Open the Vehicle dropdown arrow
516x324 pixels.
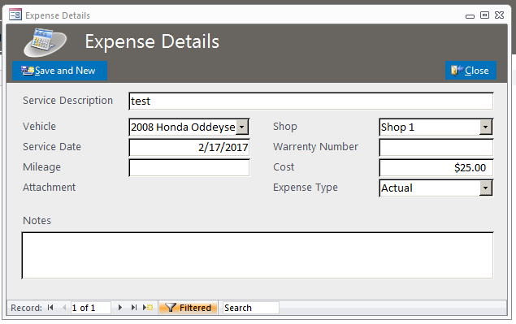242,127
